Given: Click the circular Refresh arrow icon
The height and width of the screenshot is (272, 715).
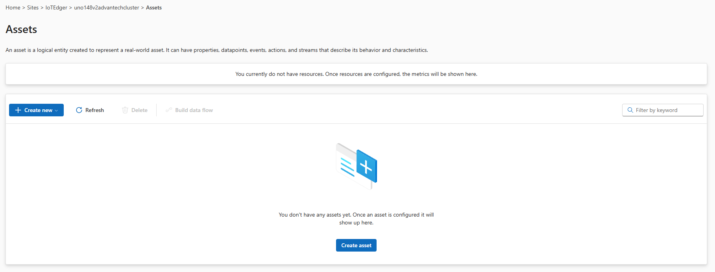Looking at the screenshot, I should (79, 110).
